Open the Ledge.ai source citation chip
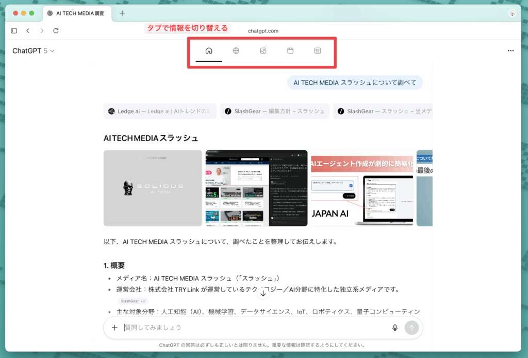 (x=159, y=111)
